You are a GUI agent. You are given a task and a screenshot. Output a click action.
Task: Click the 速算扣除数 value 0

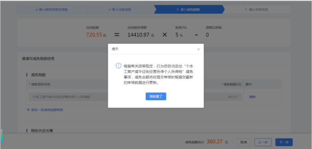pyautogui.click(x=207, y=35)
